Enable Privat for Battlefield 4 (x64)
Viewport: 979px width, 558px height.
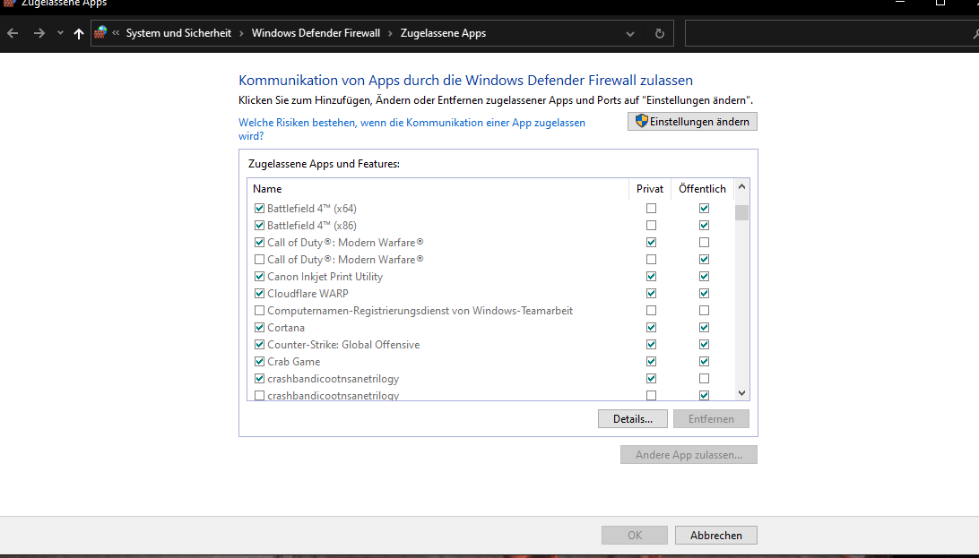pyautogui.click(x=651, y=208)
